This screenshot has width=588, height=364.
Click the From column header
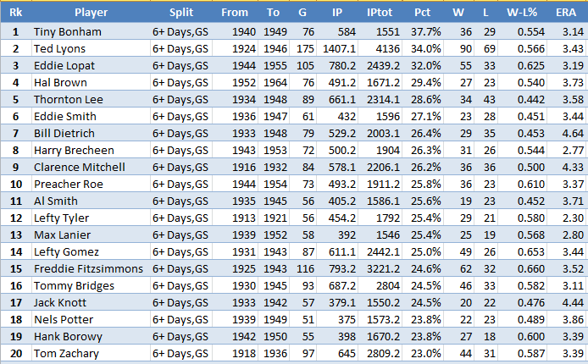234,13
